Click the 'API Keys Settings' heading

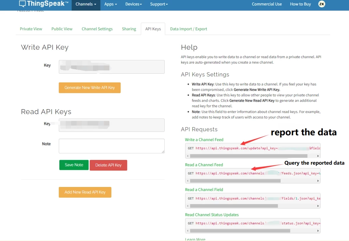pos(205,75)
